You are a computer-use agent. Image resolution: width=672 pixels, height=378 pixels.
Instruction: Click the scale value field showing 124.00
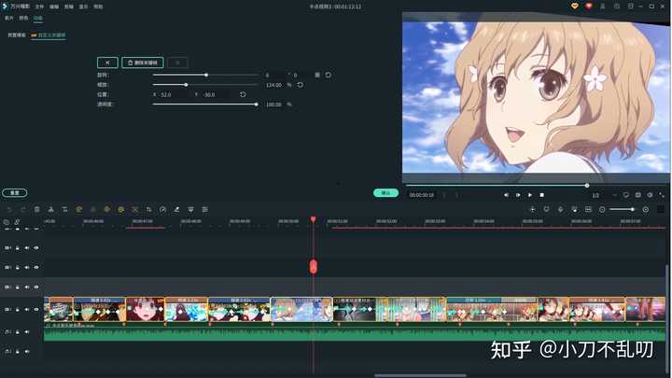[273, 85]
